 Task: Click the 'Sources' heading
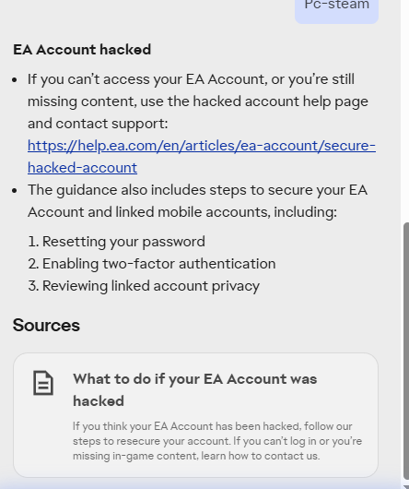coord(46,326)
